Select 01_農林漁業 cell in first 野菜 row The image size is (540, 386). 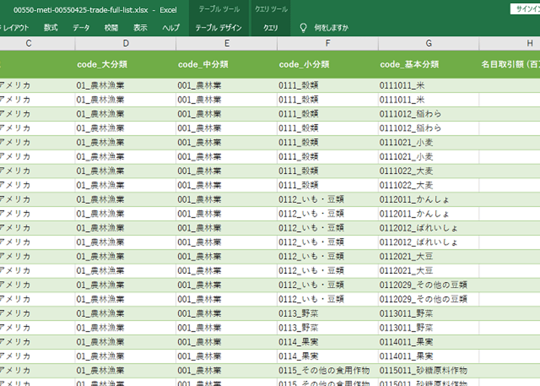[x=126, y=313]
